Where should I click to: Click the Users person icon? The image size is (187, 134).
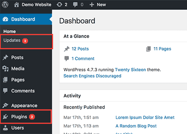pyautogui.click(x=5, y=128)
